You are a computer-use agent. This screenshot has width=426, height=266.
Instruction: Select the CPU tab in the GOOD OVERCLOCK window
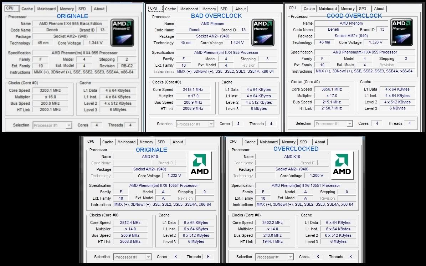(x=292, y=8)
